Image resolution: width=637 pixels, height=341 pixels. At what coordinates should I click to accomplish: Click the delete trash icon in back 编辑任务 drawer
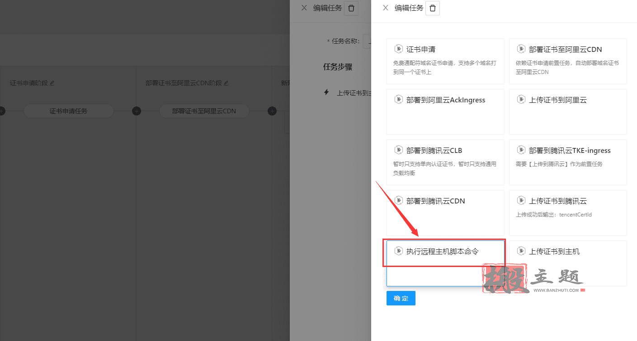(351, 8)
